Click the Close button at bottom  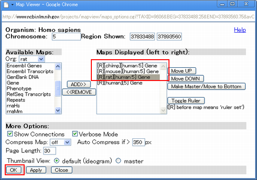click(62, 170)
